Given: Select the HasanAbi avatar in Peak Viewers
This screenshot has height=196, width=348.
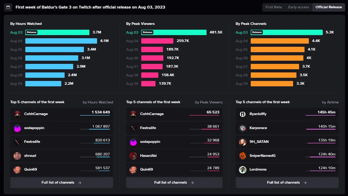Looking at the screenshot, I should pyautogui.click(x=133, y=156).
